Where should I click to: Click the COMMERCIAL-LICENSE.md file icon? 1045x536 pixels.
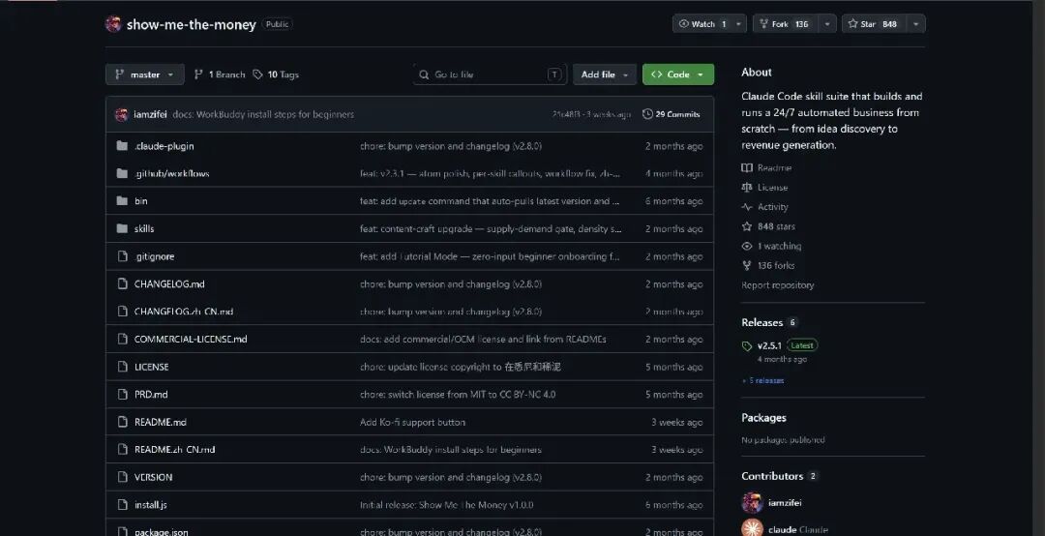coord(122,340)
